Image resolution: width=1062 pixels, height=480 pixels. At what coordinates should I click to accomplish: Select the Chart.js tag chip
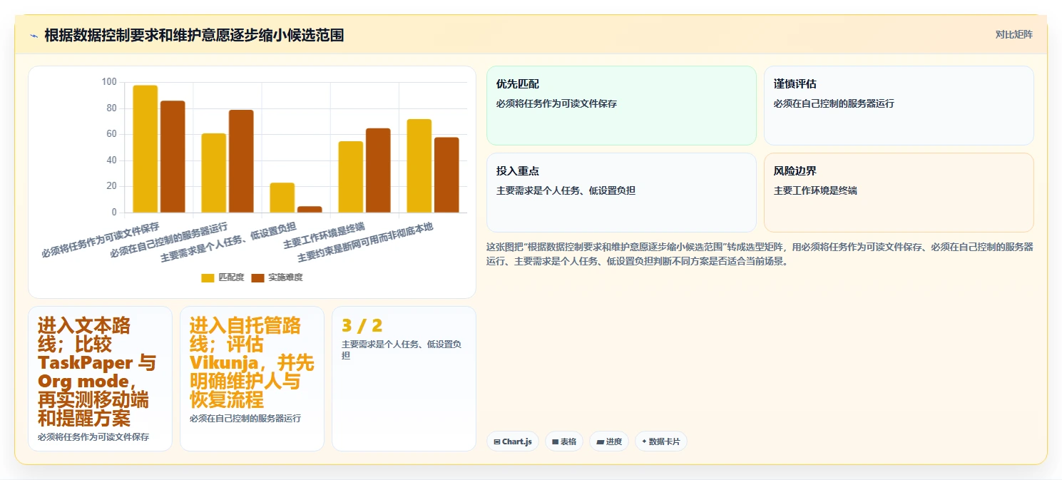[x=513, y=441]
